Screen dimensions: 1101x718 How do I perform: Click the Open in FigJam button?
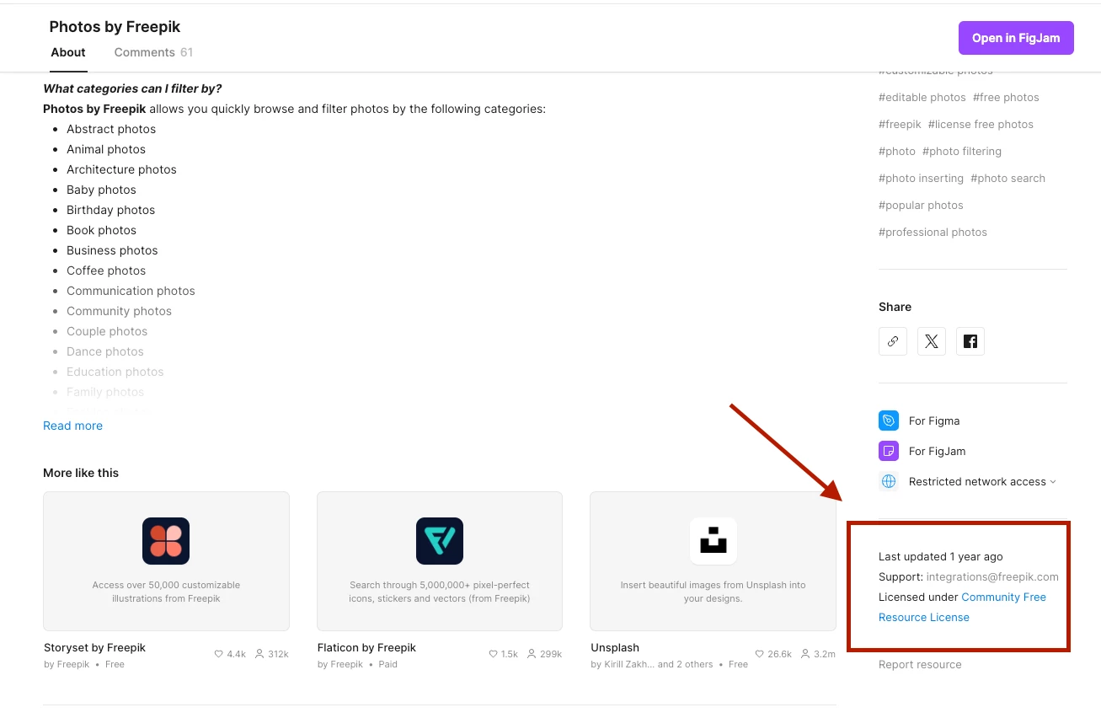(x=1016, y=38)
